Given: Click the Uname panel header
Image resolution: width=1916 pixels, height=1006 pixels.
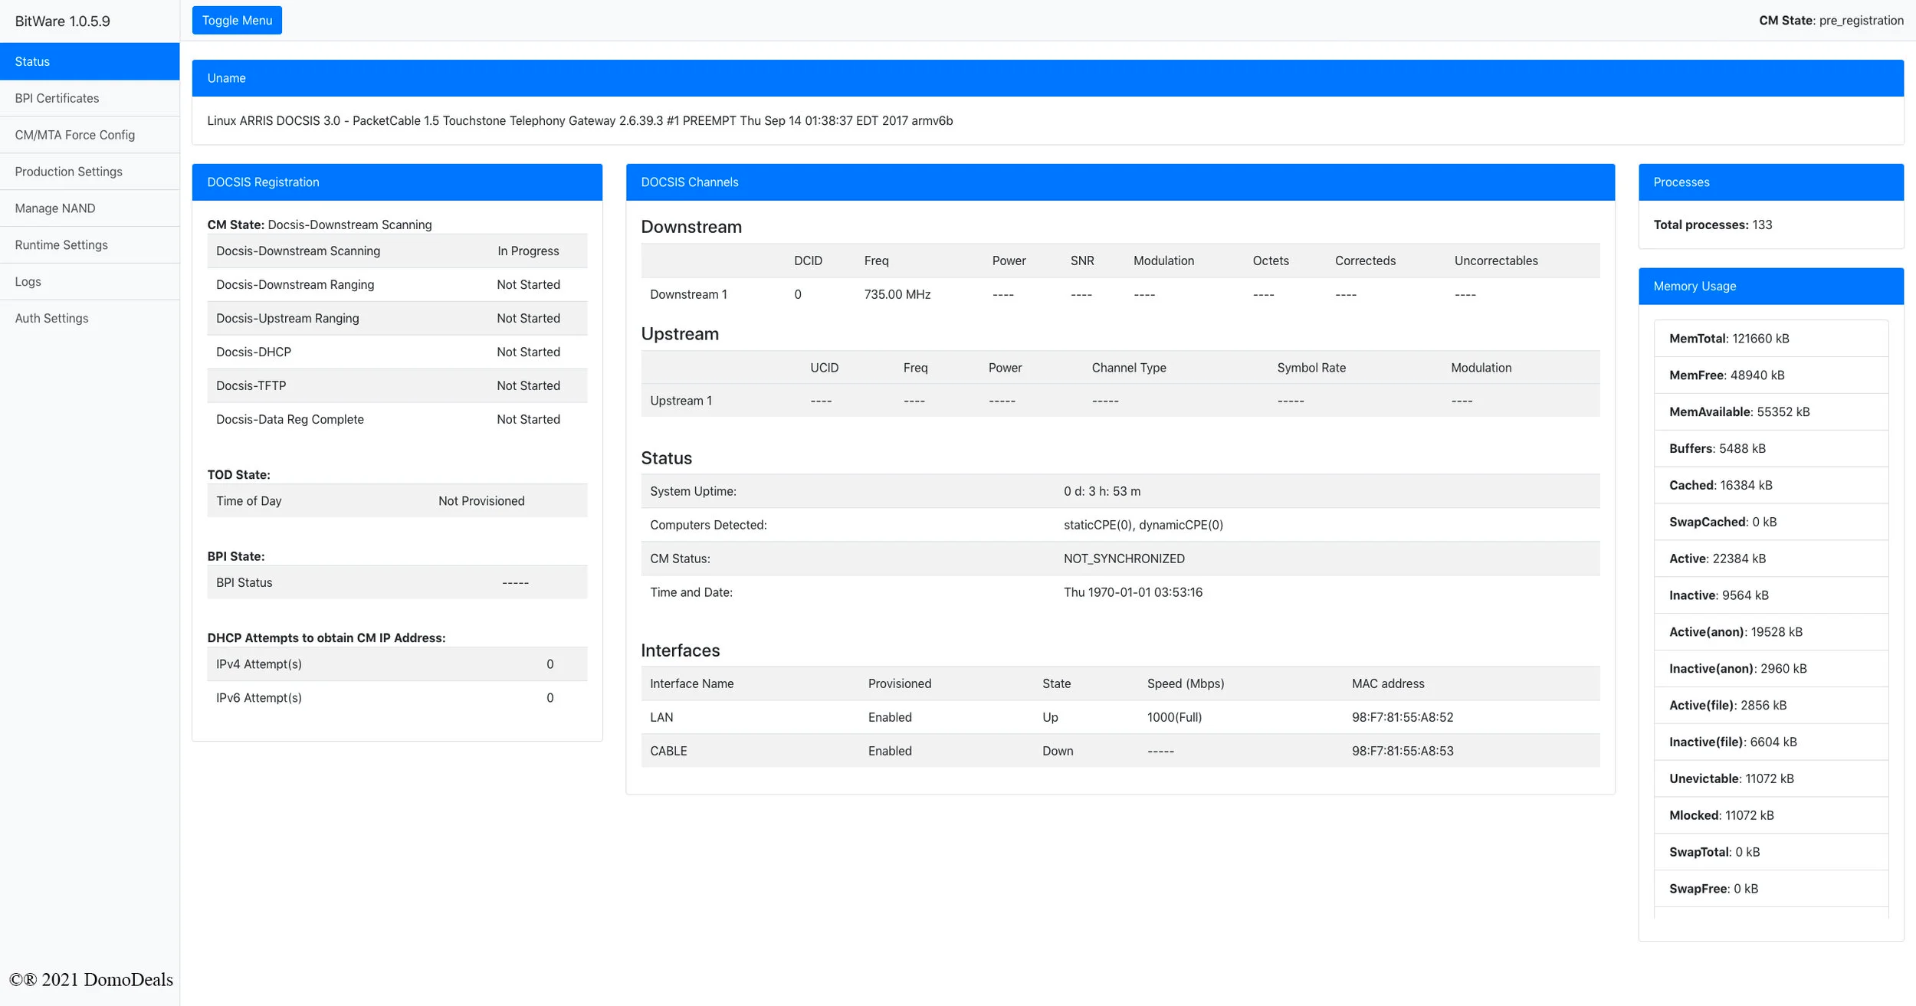Looking at the screenshot, I should (1047, 78).
